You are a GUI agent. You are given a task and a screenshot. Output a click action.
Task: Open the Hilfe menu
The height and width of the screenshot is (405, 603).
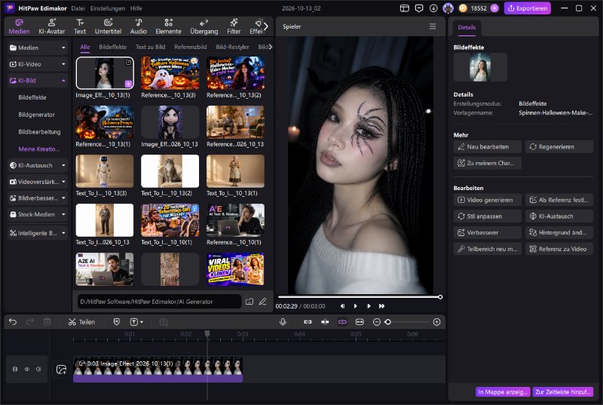pos(136,8)
